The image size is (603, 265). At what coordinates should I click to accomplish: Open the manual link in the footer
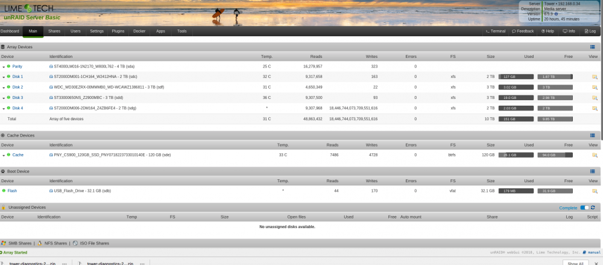point(593,252)
